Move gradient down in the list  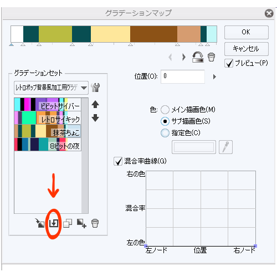95,118
